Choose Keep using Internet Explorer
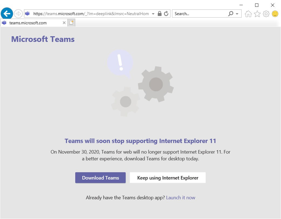 pos(167,178)
